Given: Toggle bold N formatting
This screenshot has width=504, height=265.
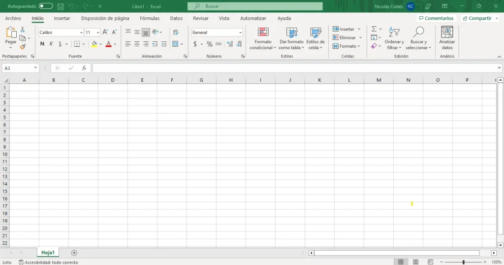Looking at the screenshot, I should pos(42,44).
